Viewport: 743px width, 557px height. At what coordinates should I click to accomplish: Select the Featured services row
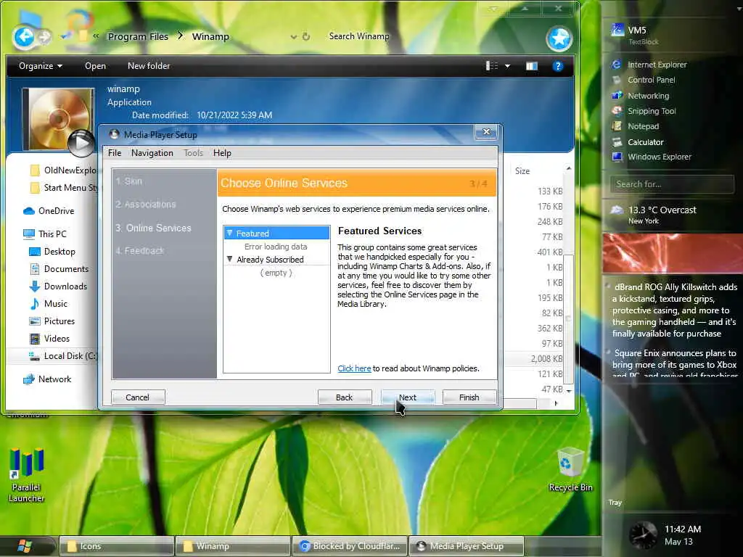[x=276, y=233]
